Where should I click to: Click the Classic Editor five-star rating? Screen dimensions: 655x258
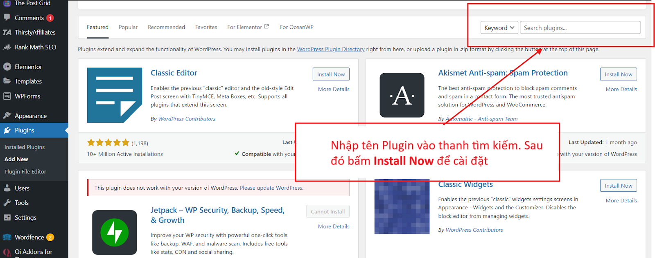(x=108, y=143)
